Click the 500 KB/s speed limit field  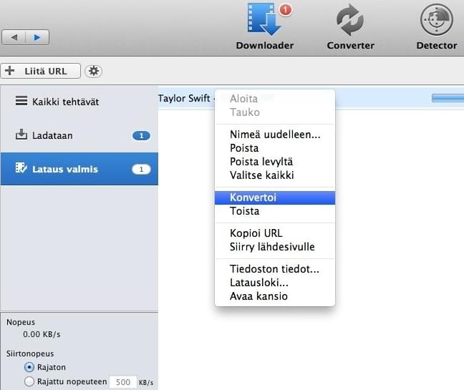pos(123,382)
